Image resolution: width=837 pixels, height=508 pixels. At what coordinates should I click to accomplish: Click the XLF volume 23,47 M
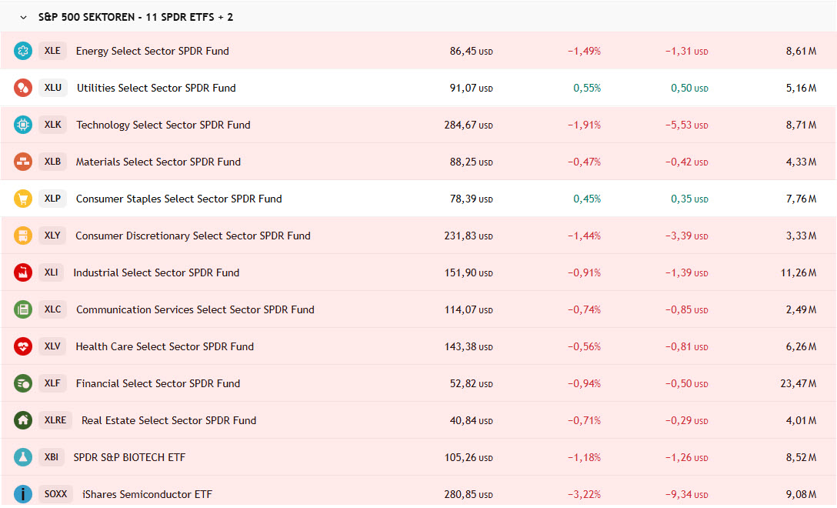(798, 383)
